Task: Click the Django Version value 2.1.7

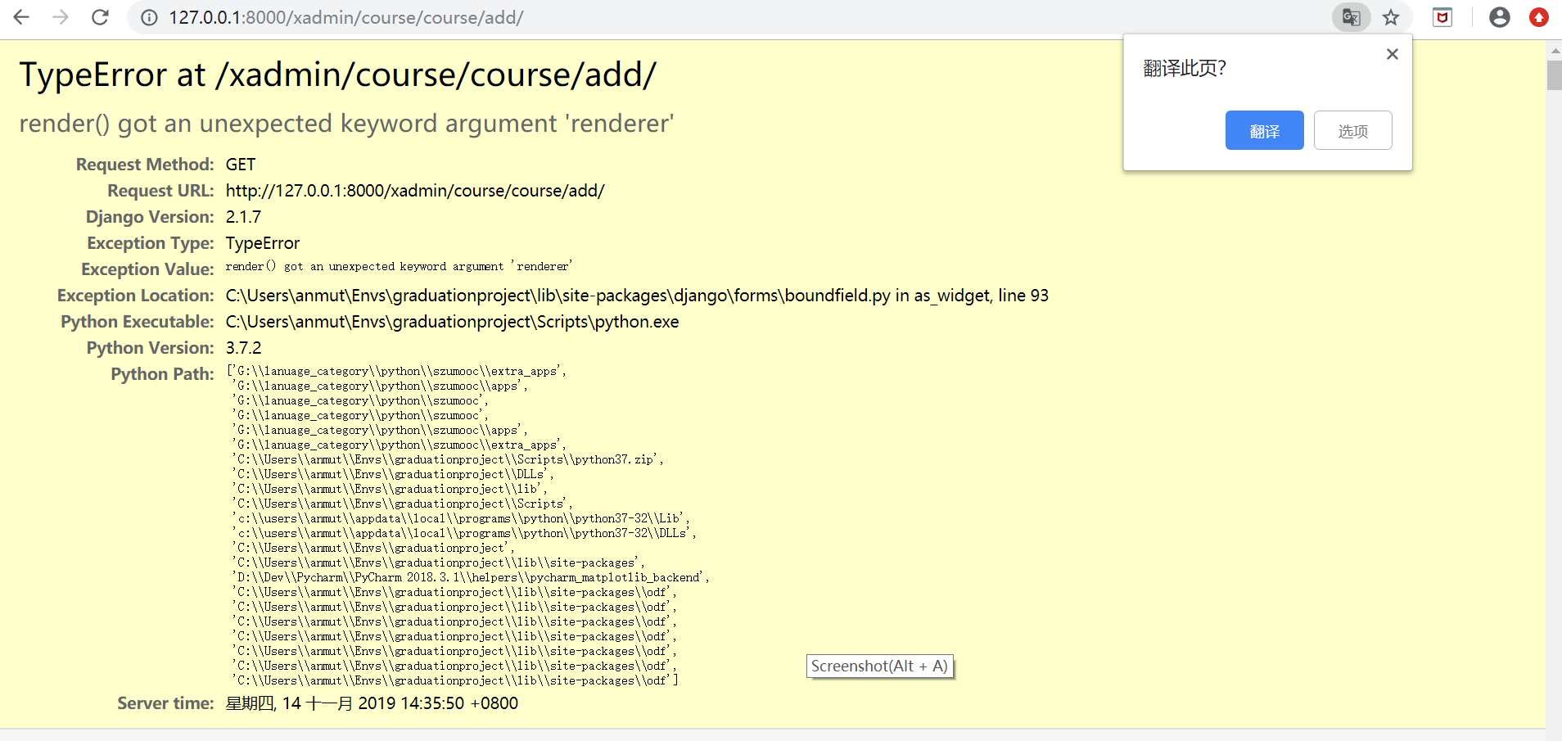Action: click(243, 217)
